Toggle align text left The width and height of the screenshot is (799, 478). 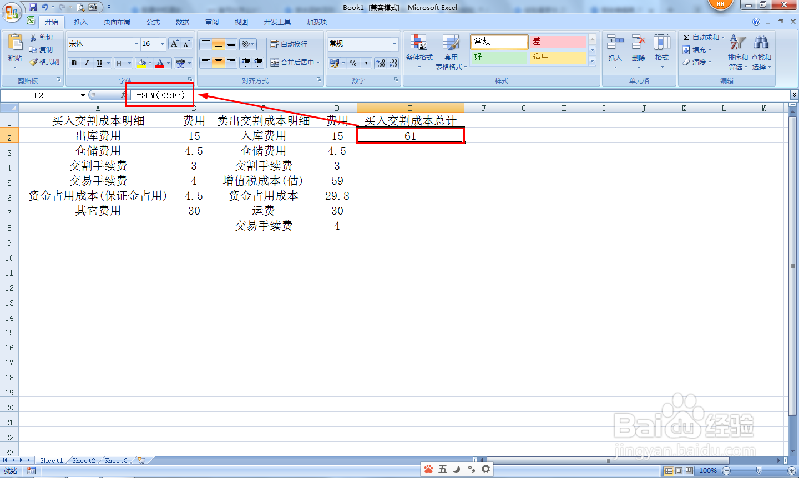coord(206,63)
